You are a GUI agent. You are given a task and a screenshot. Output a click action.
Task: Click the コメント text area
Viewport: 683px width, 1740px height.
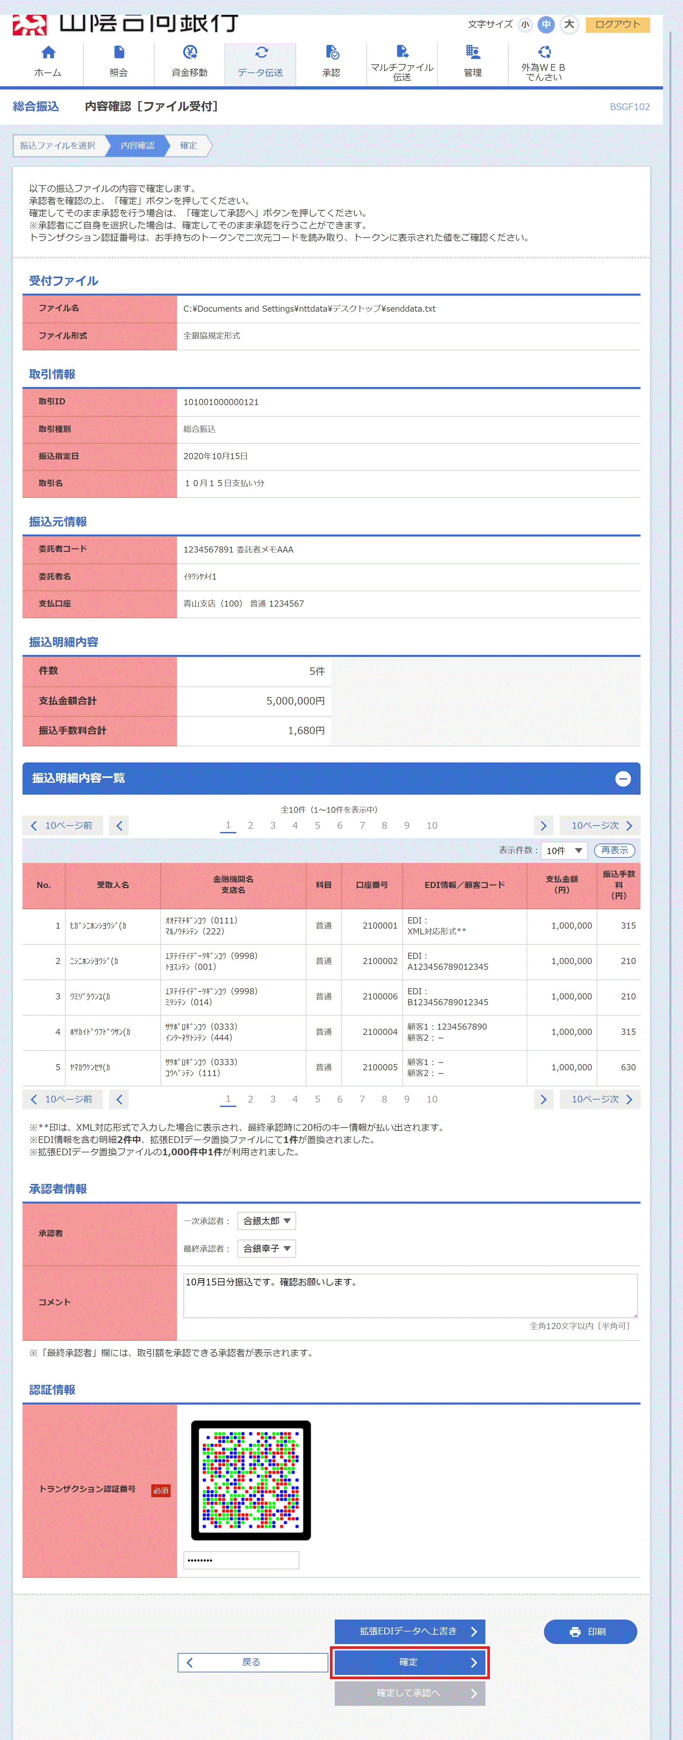click(410, 1296)
